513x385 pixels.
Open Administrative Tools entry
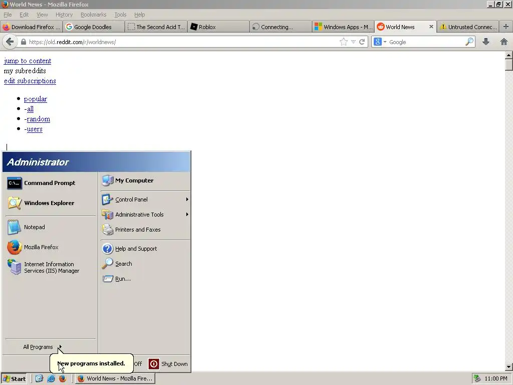coord(145,215)
